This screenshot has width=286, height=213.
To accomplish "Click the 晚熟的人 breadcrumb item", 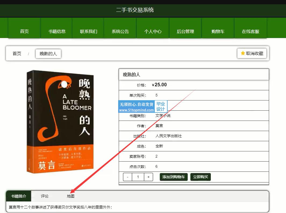I will point(48,54).
